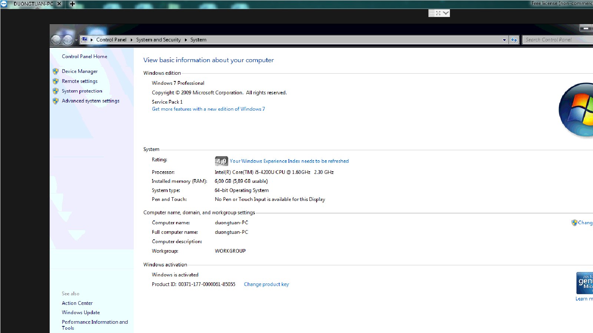Click the shield icon beside Change settings

tap(574, 222)
